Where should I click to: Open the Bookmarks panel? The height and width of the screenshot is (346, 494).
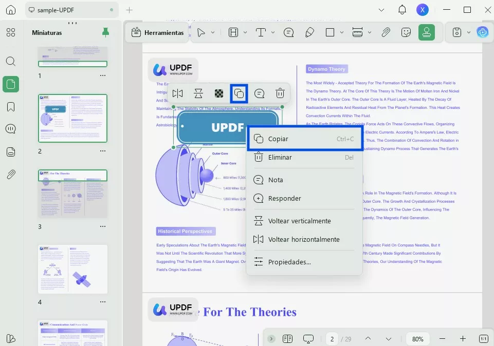11,107
